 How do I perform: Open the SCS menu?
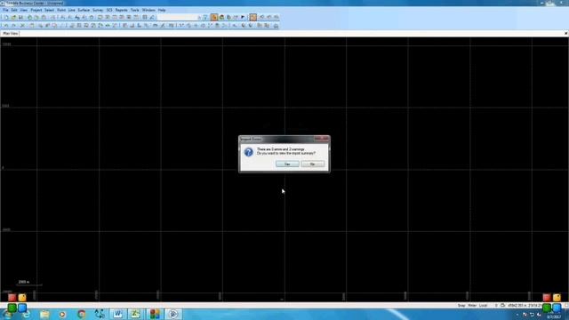click(x=109, y=10)
